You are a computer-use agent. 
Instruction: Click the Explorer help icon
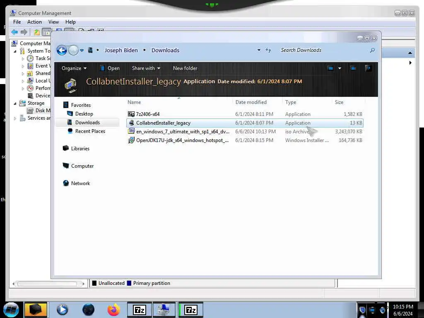[x=368, y=68]
